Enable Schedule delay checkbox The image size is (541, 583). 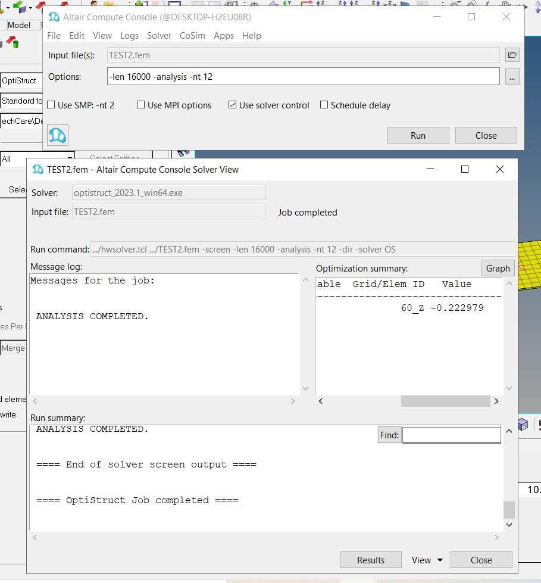pos(324,105)
